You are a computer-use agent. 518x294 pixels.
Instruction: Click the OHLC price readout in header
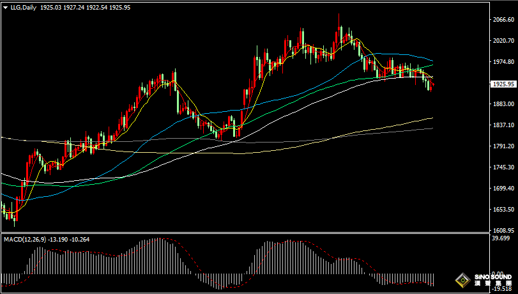click(x=85, y=8)
